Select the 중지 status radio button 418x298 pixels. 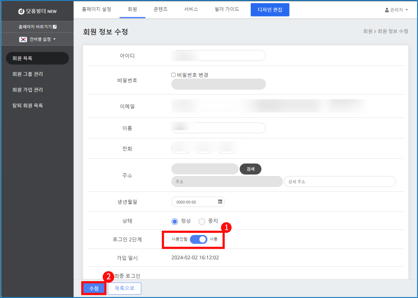pos(202,221)
